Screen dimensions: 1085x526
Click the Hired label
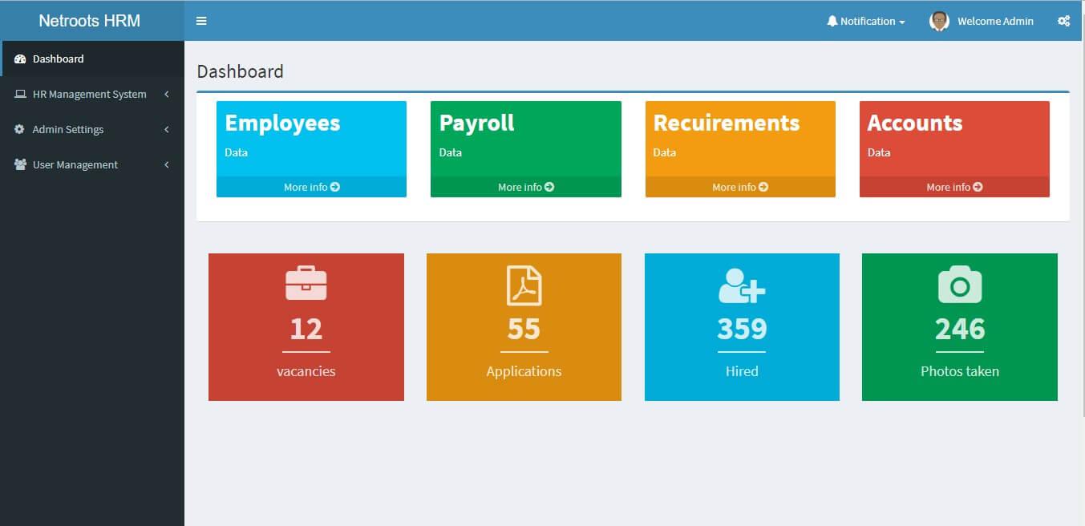742,371
